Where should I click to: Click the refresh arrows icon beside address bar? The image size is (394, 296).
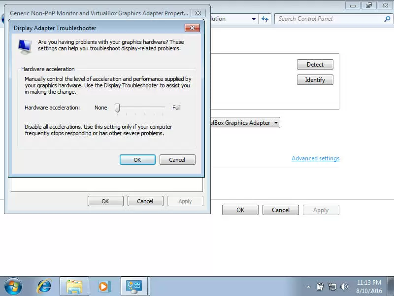tap(265, 19)
